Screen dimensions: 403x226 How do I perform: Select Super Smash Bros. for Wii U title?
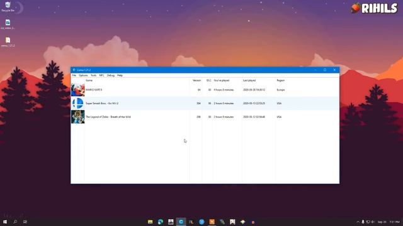click(102, 103)
